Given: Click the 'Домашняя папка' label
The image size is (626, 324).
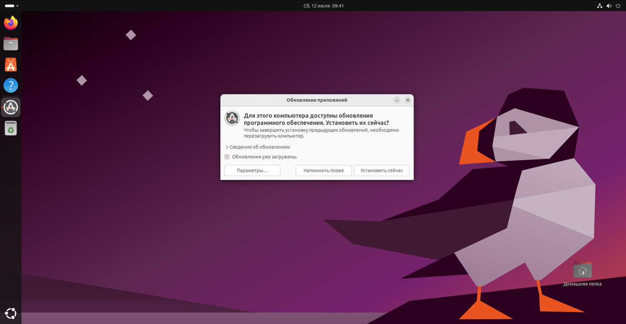Looking at the screenshot, I should (583, 284).
